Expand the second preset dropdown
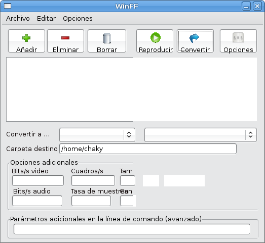 click(201, 135)
